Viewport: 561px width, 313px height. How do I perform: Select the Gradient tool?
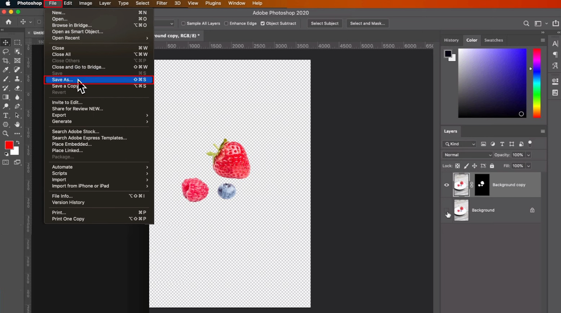(x=6, y=97)
